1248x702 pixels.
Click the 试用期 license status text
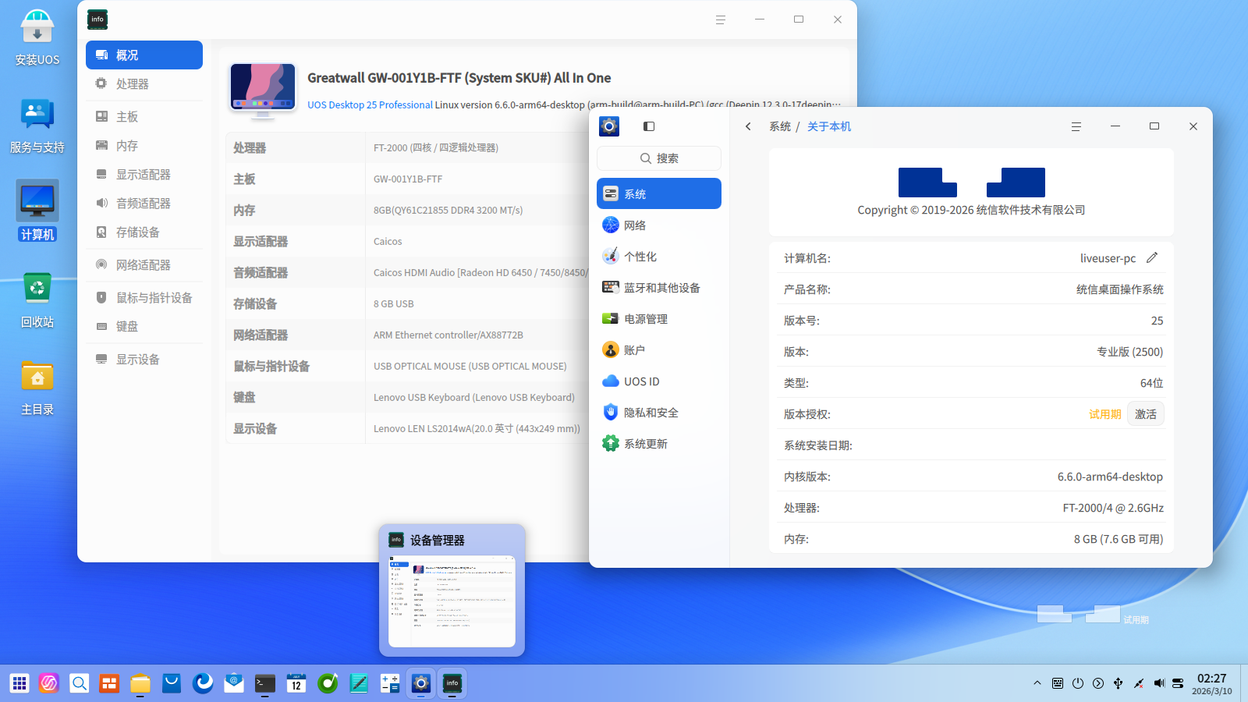pyautogui.click(x=1105, y=414)
